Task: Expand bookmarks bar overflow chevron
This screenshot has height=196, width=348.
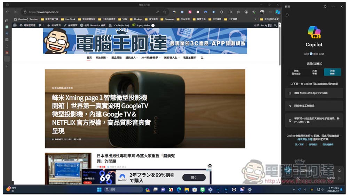Action: click(x=255, y=19)
